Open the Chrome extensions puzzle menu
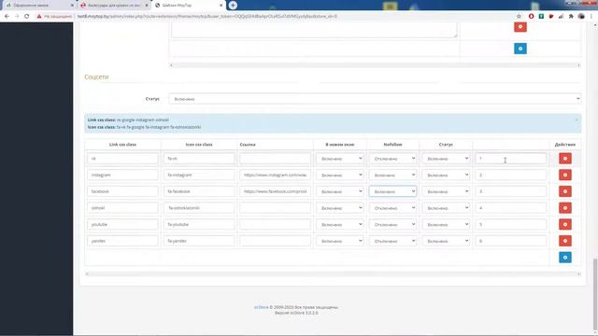Screen dimensions: 598x336 [x=571, y=17]
